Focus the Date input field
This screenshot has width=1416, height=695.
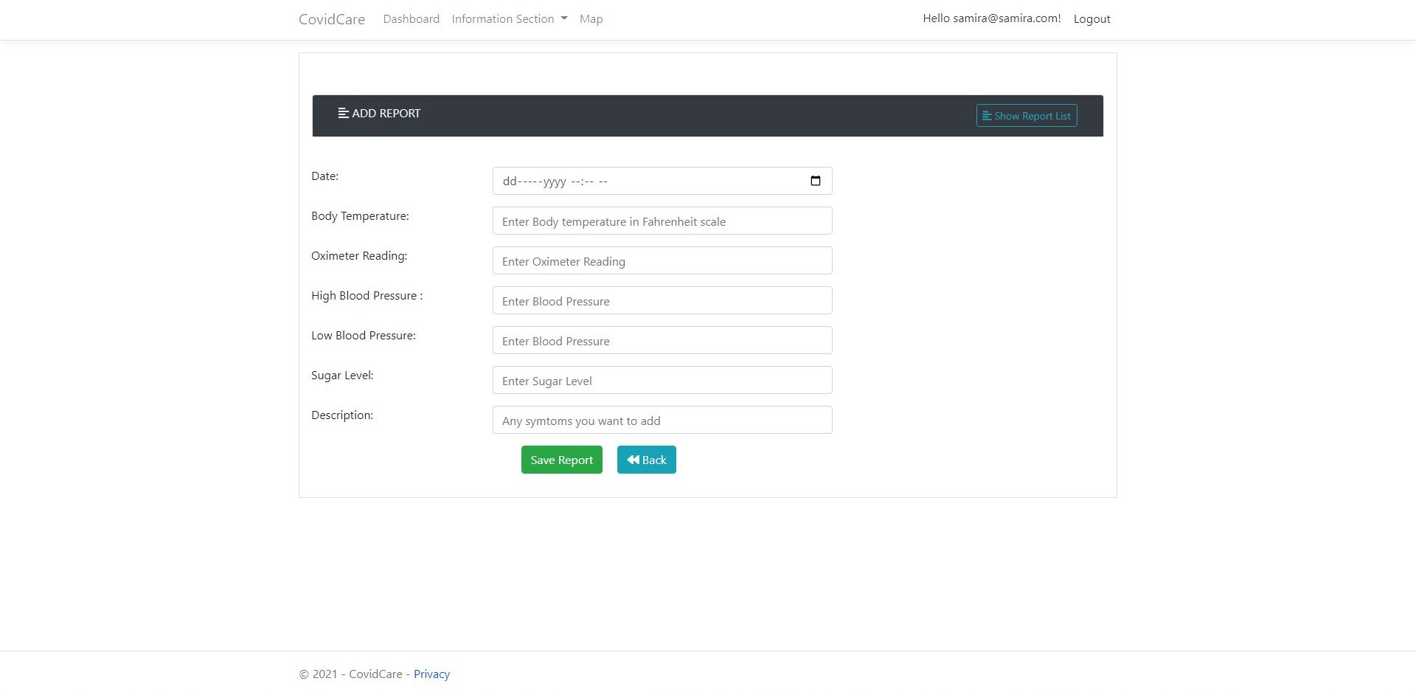[662, 181]
